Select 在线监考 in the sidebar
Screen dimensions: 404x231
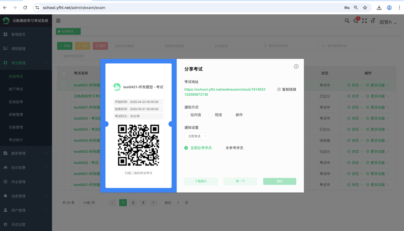(x=26, y=102)
